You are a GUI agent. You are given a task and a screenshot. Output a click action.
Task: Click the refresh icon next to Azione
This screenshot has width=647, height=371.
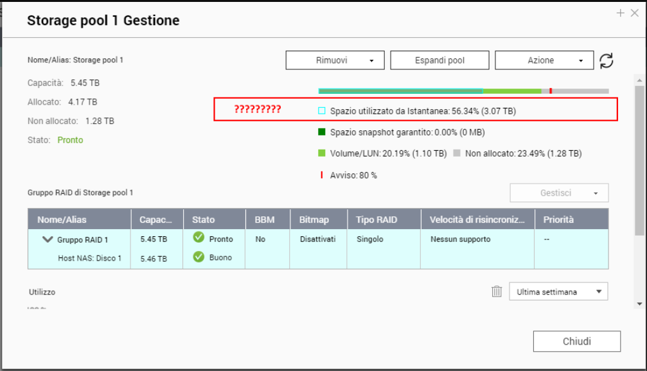[x=606, y=60]
